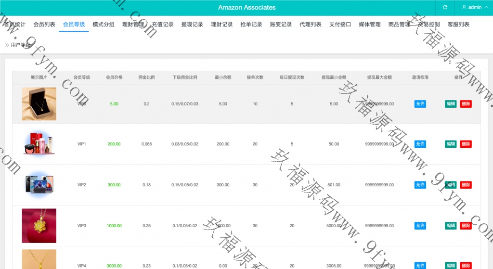Delete the first VIP level row

click(466, 103)
